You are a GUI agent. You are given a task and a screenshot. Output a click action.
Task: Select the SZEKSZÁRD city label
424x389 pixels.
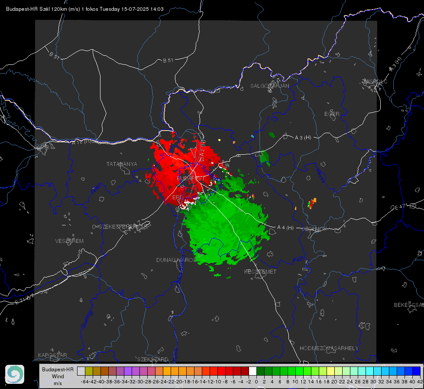pyautogui.click(x=153, y=359)
